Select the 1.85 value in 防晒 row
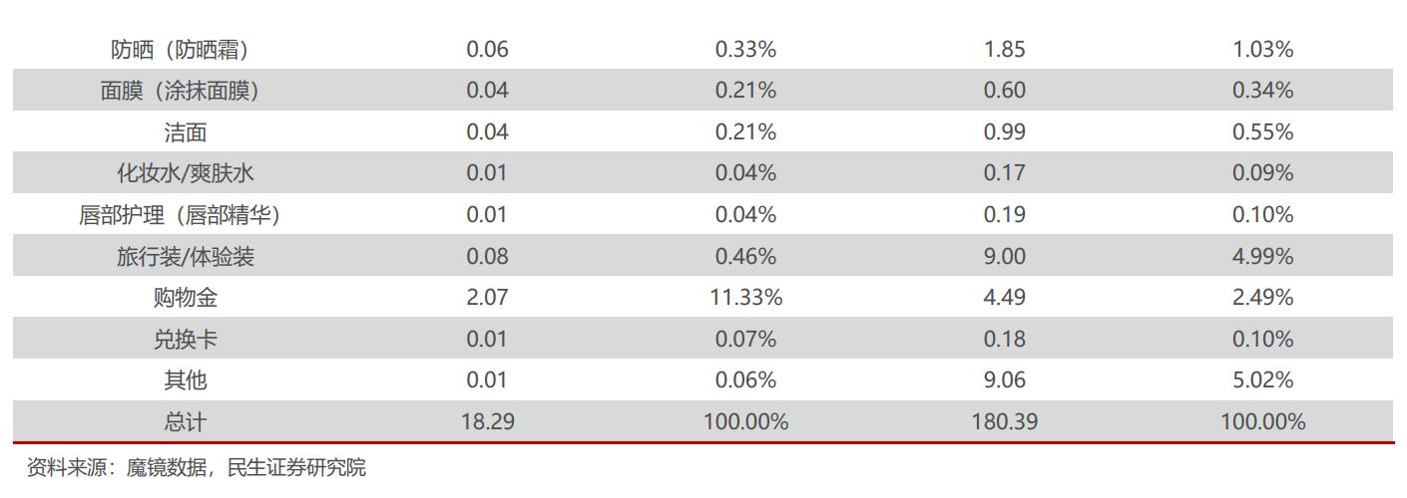Image resolution: width=1407 pixels, height=498 pixels. coord(1004,49)
